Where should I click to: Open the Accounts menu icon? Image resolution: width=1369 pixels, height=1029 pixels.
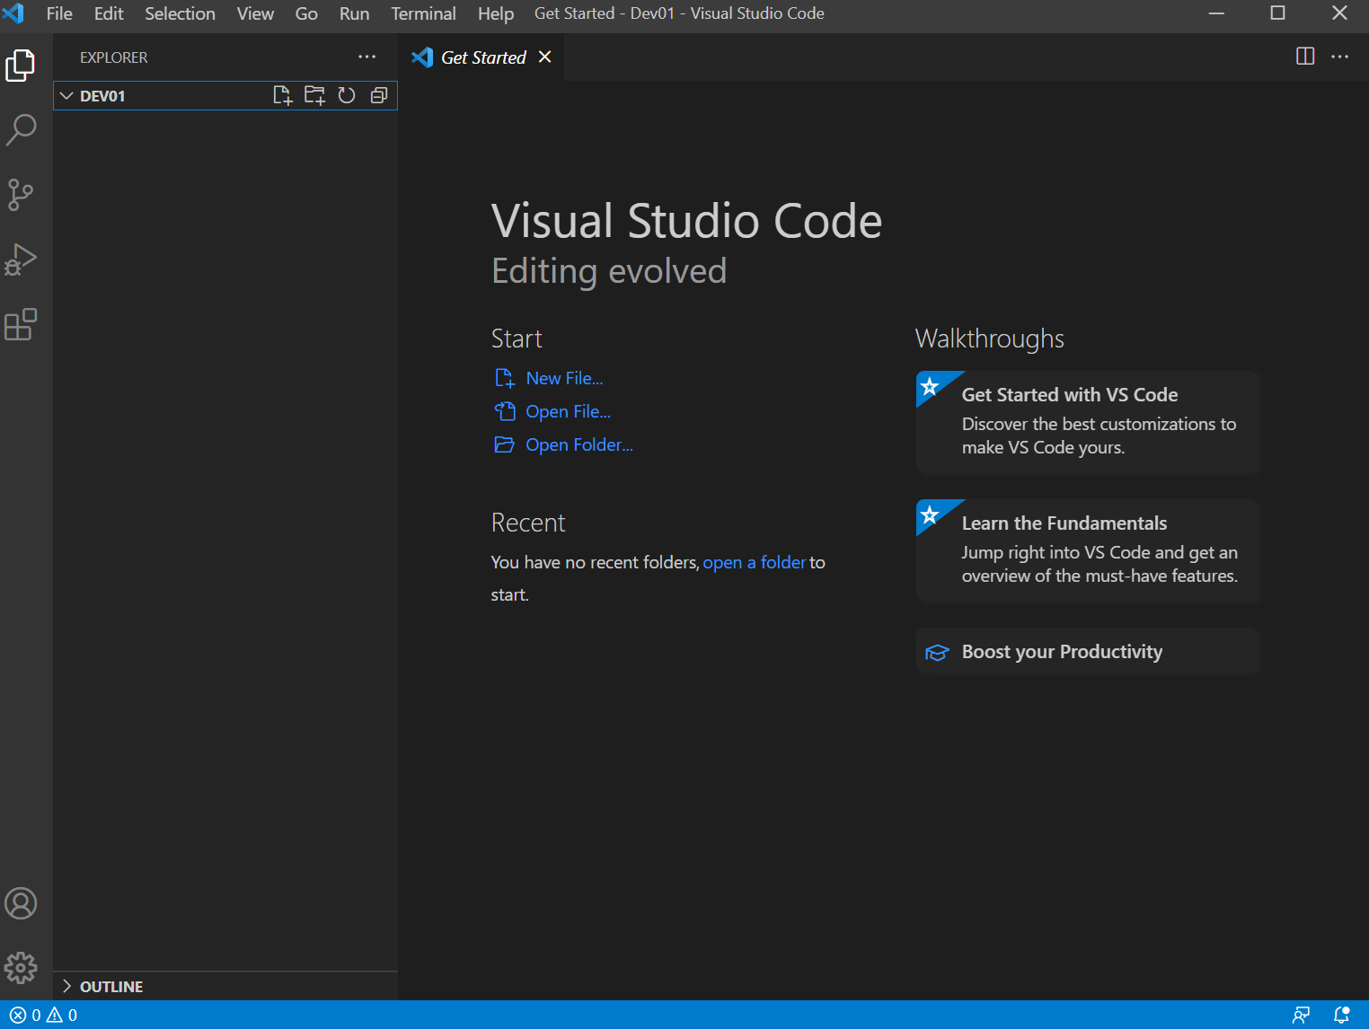point(21,903)
